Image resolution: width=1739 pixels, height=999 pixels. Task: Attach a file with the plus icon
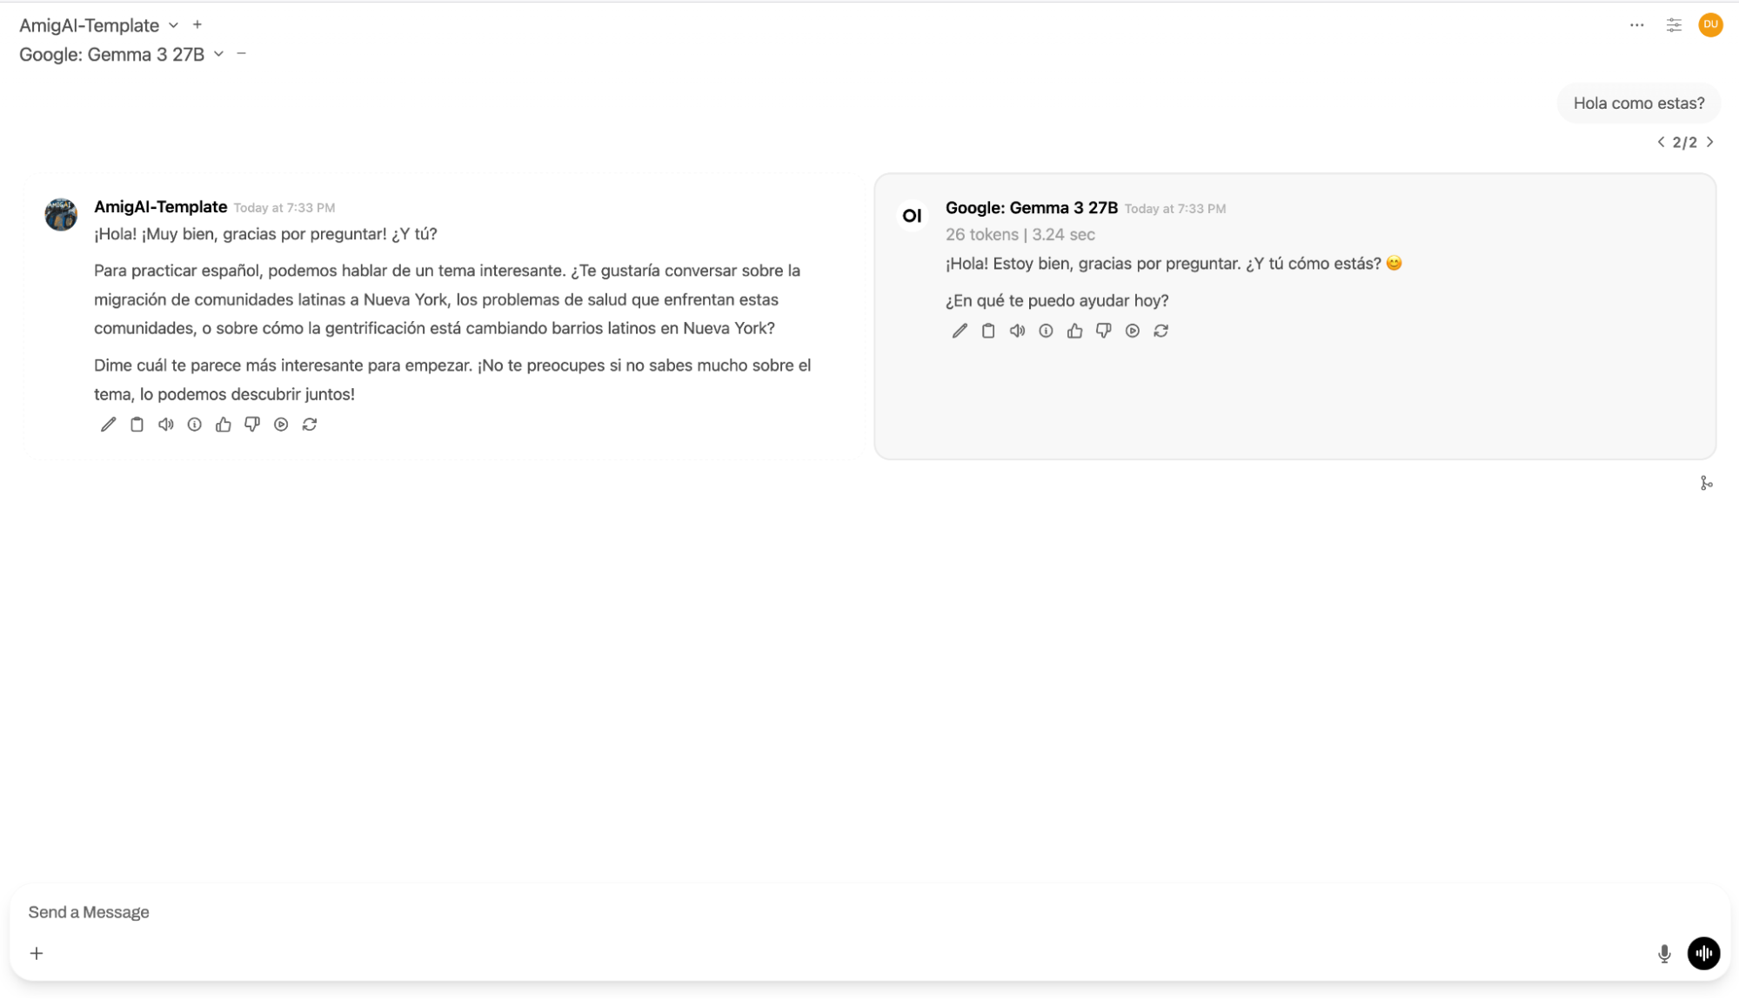pyautogui.click(x=36, y=953)
